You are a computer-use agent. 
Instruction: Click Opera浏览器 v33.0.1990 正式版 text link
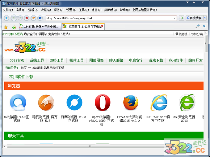click(x=101, y=121)
